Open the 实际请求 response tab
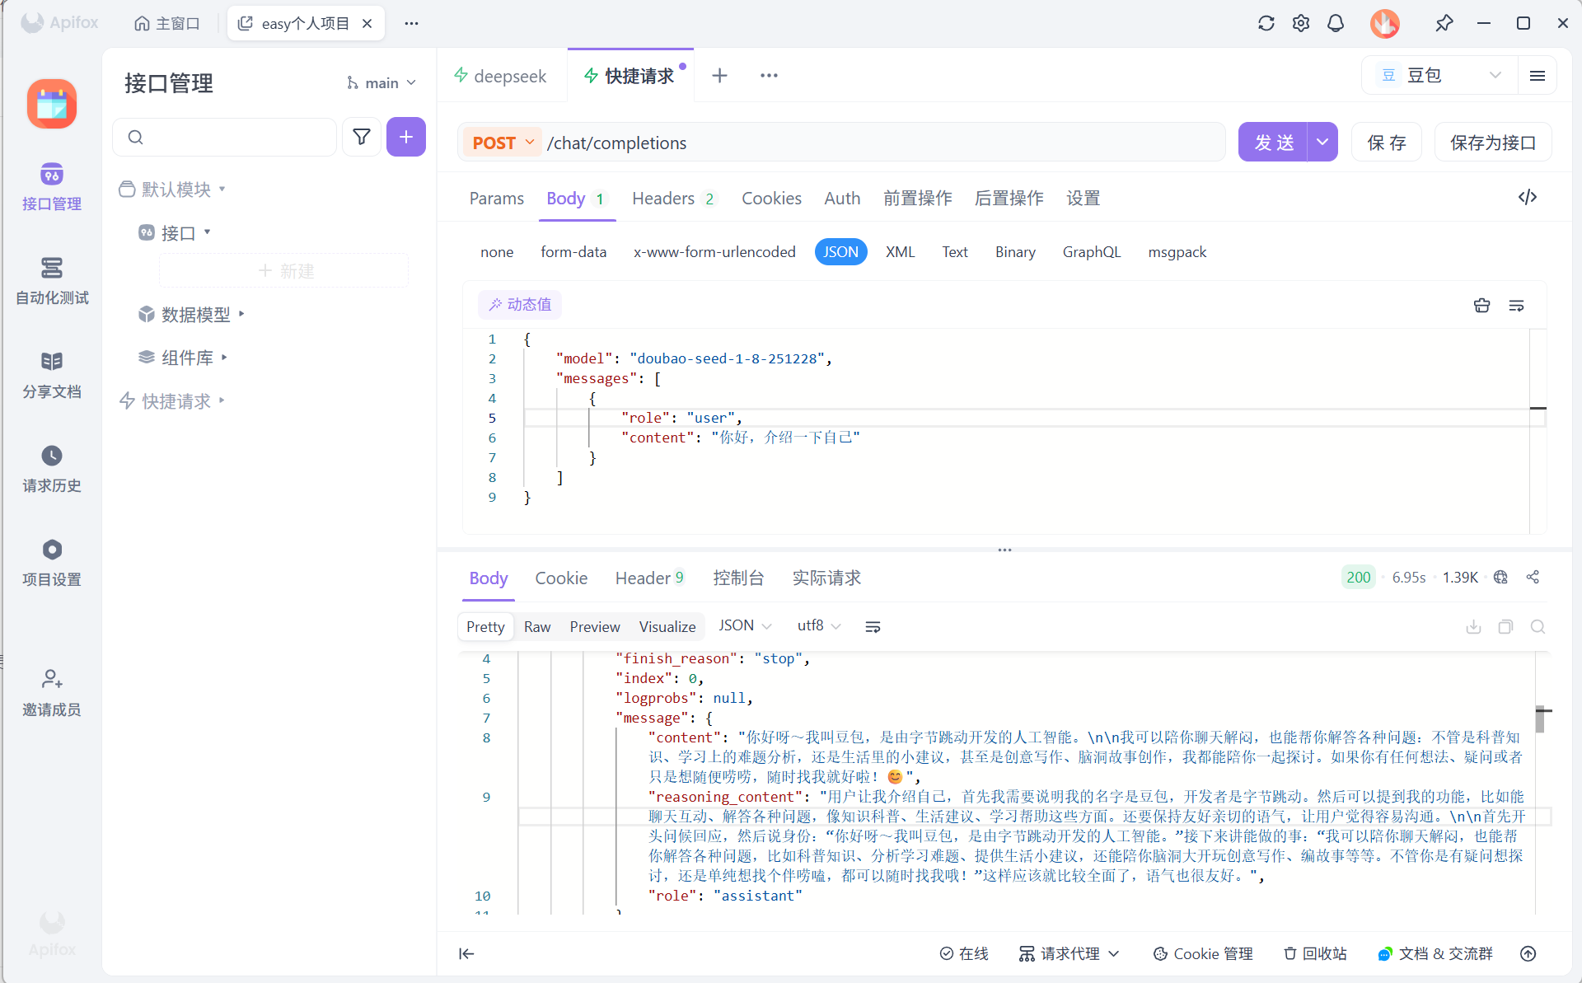Screen dimensions: 1582x983 826,578
